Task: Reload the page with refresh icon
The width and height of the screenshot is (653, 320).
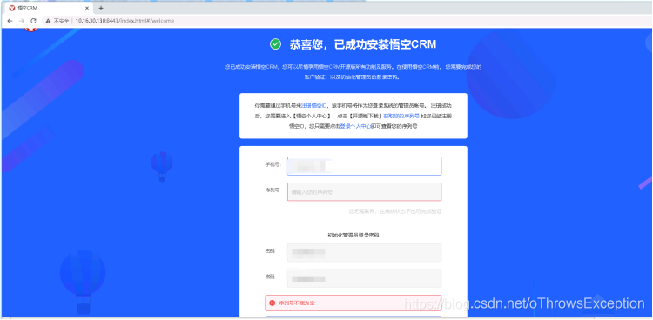Action: (33, 21)
